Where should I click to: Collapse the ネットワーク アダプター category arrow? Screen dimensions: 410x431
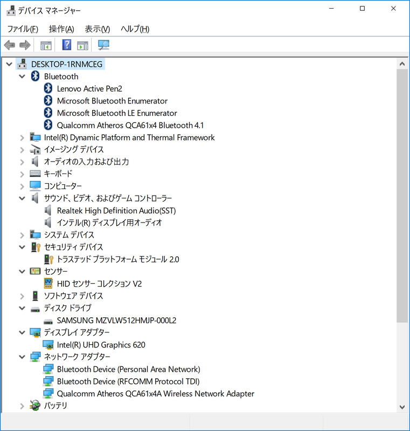pyautogui.click(x=22, y=357)
